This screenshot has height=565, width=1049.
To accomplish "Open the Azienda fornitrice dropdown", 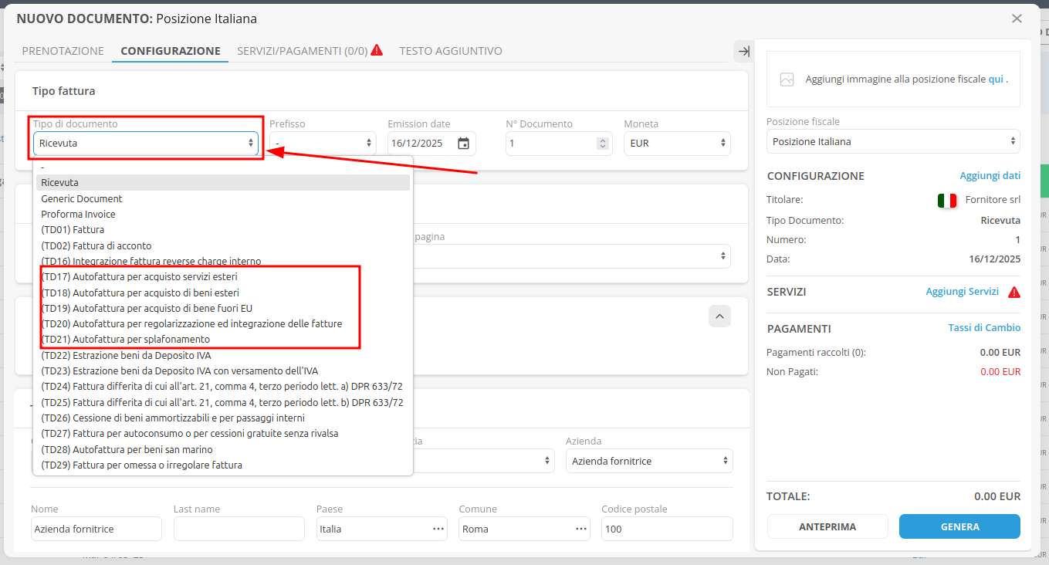I will 648,461.
